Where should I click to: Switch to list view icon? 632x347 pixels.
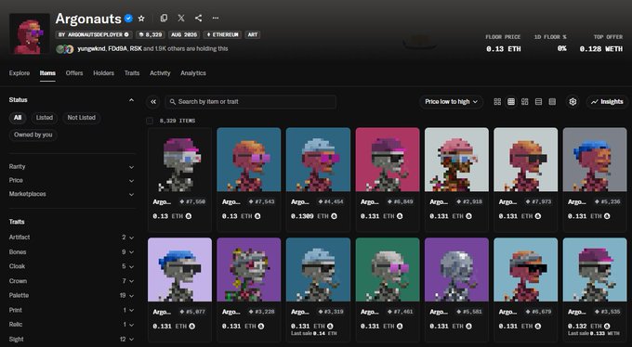(x=538, y=102)
